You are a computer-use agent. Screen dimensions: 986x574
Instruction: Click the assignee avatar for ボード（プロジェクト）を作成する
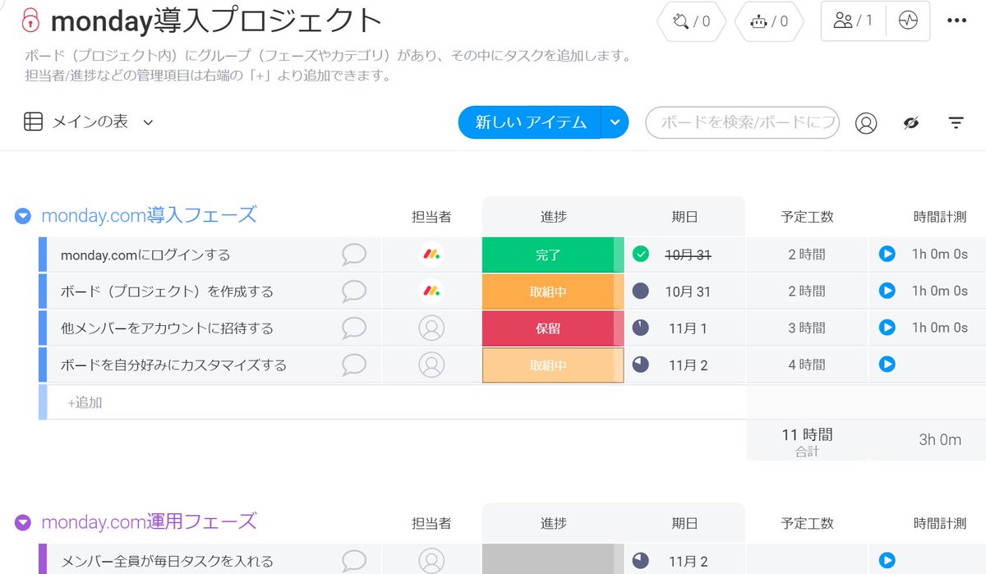431,292
